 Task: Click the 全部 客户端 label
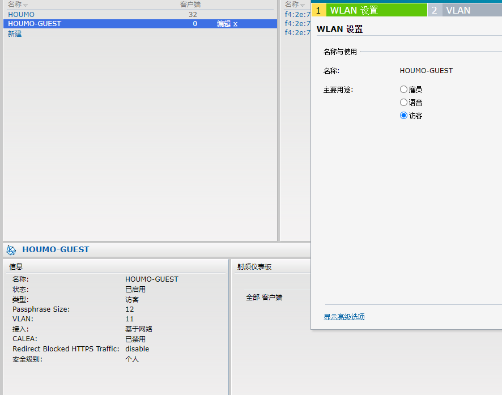(x=264, y=298)
